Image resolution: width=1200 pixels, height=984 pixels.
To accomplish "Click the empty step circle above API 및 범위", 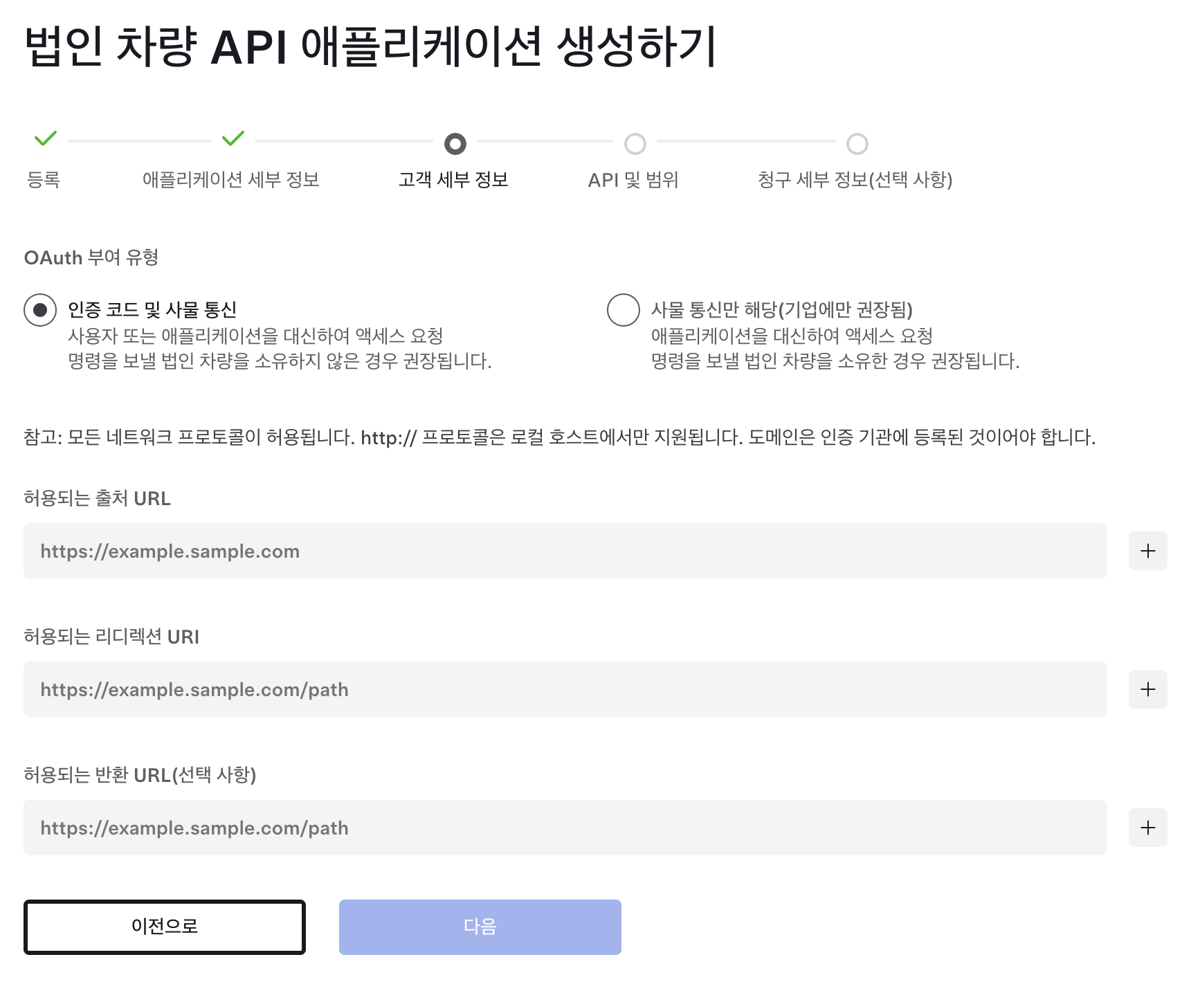I will pyautogui.click(x=635, y=144).
